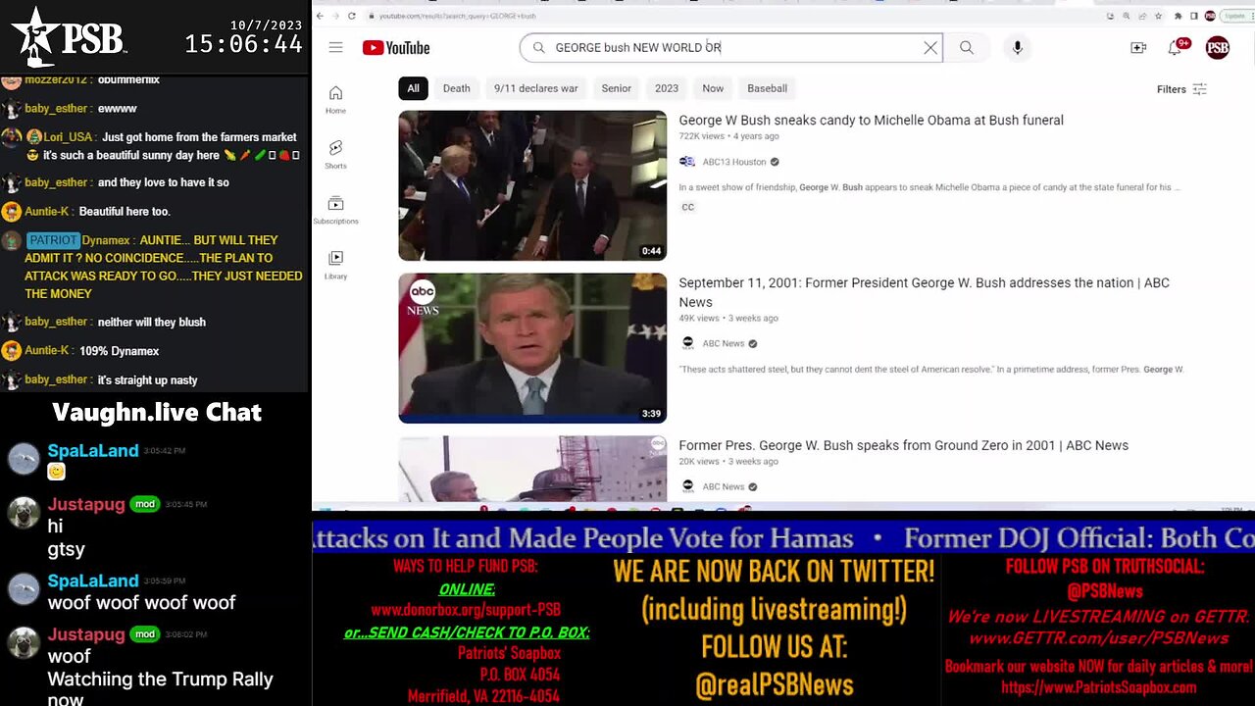Open Subscriptions in the YouTube sidebar

click(335, 209)
